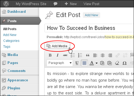The image size is (134, 96).
Task: Align text left
Action: pyautogui.click(x=95, y=55)
